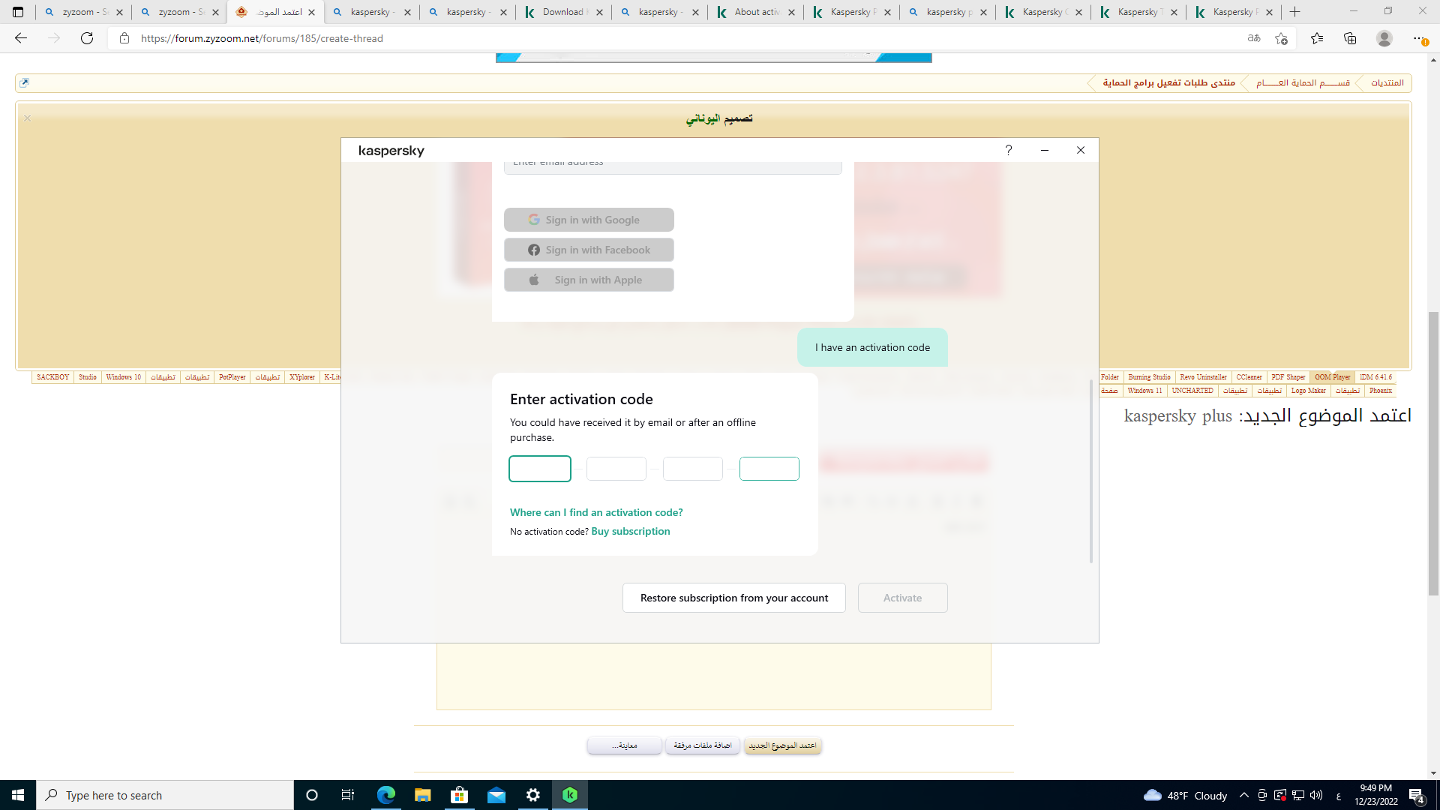Click the Kaspersky dialog scrollbar
Viewport: 1440px width, 810px height.
[1091, 471]
